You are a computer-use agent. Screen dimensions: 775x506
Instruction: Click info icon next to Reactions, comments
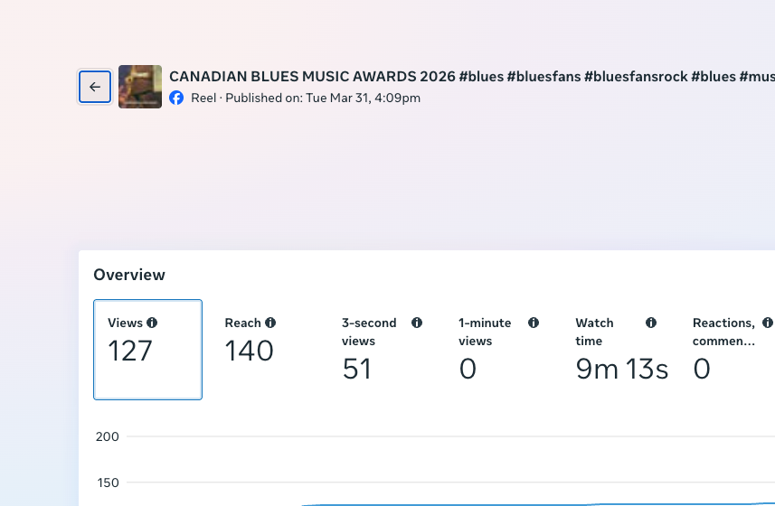[x=768, y=323]
